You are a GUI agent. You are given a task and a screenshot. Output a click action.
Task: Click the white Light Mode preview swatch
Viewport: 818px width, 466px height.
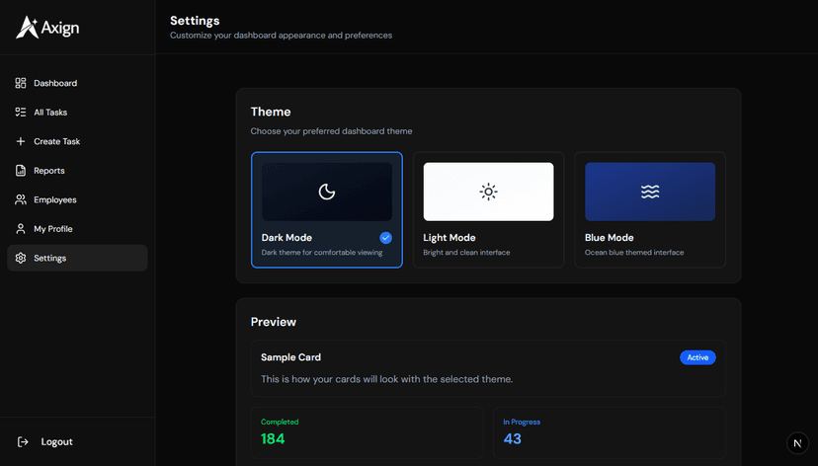click(488, 192)
